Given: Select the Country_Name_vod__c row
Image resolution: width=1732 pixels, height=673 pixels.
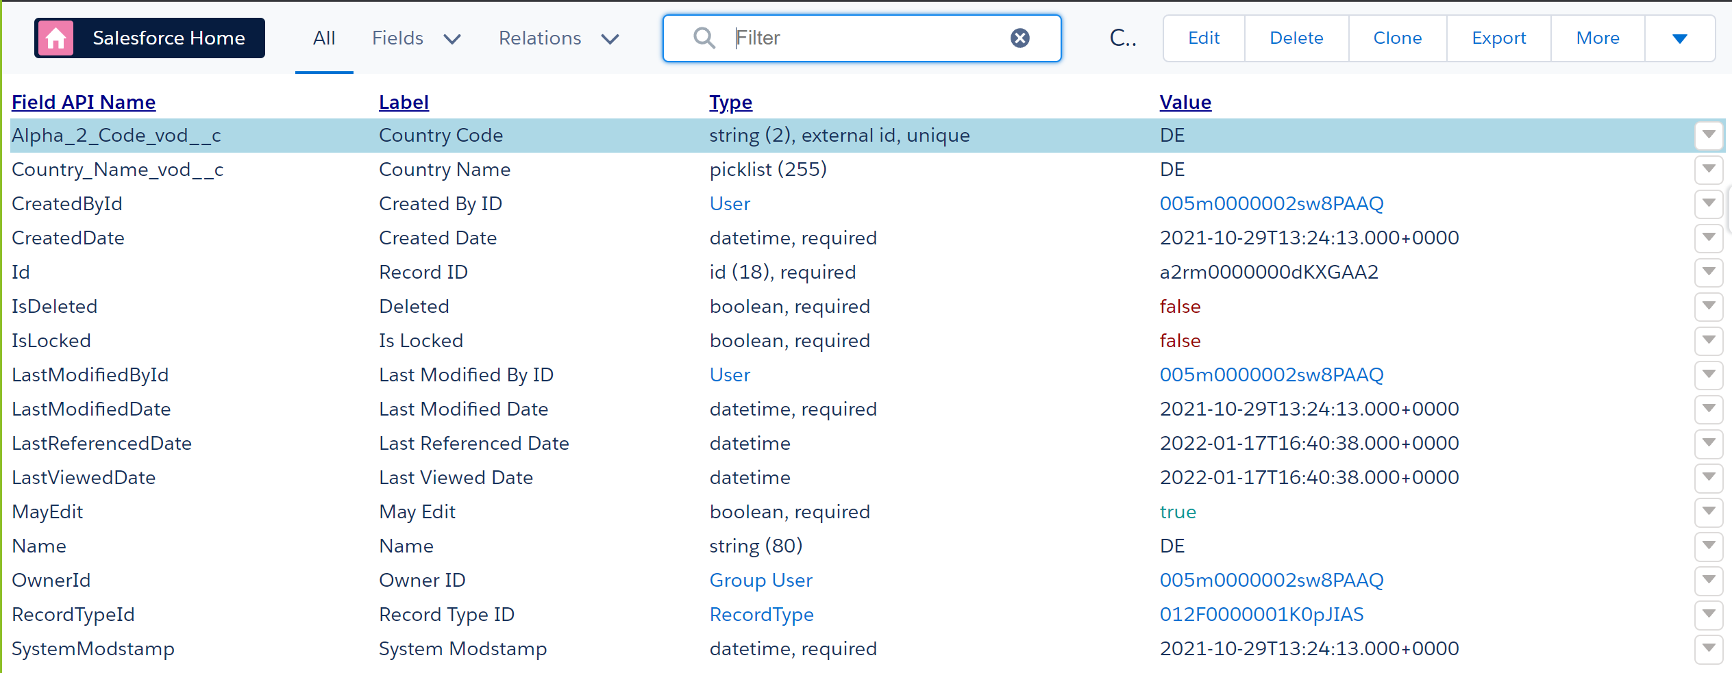Looking at the screenshot, I should pyautogui.click(x=118, y=169).
